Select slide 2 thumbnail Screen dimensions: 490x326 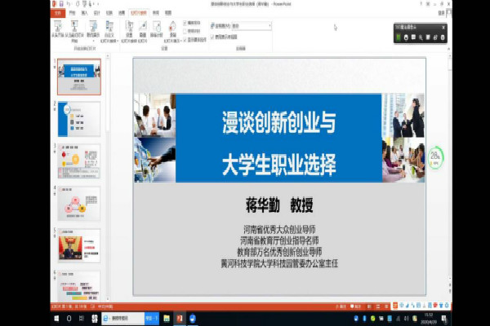(x=79, y=119)
